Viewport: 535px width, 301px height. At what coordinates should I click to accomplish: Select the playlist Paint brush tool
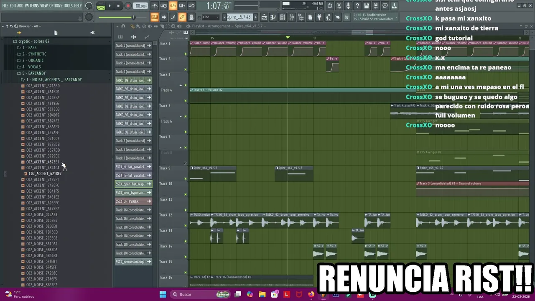(x=138, y=26)
